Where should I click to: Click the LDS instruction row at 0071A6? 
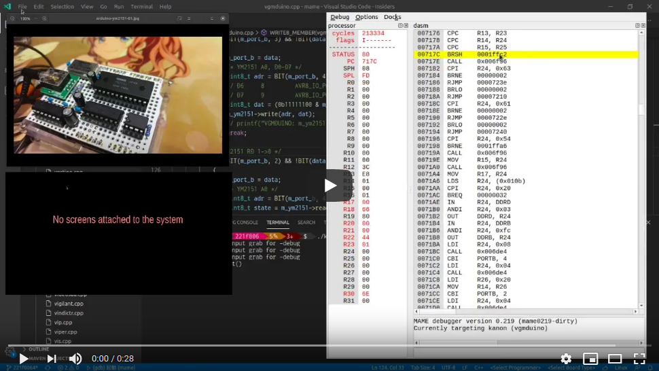click(526, 181)
